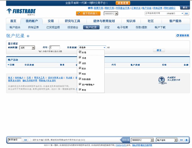Screen dimensions: 192x148
Task: Click the help question mark icon beside 帐户纪录
Action: 28,36
